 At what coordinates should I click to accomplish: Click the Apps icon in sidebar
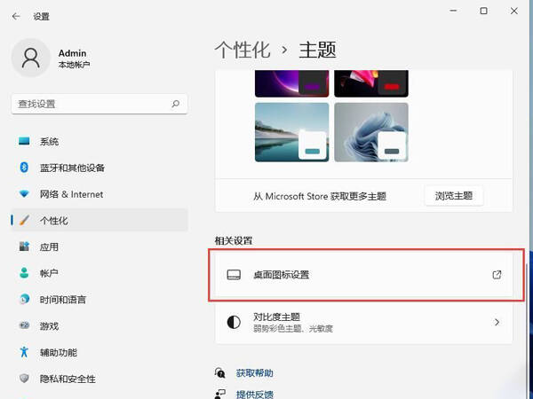[24, 246]
